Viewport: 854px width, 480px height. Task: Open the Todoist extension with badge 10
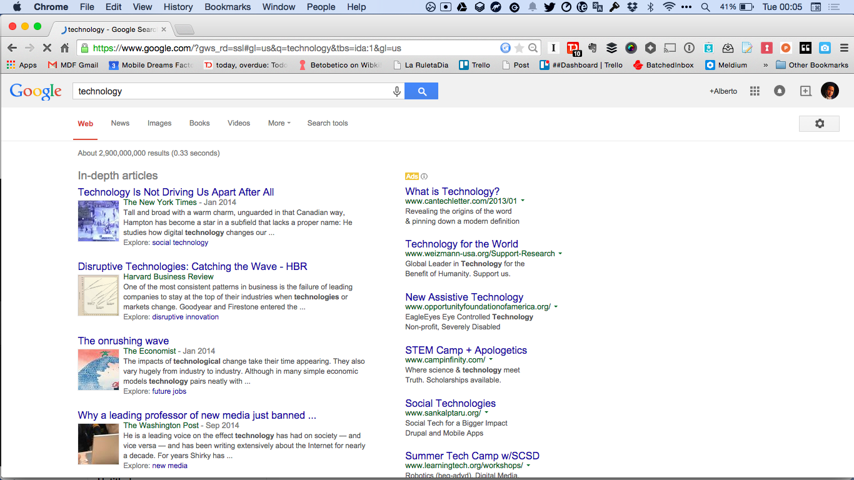coord(573,48)
